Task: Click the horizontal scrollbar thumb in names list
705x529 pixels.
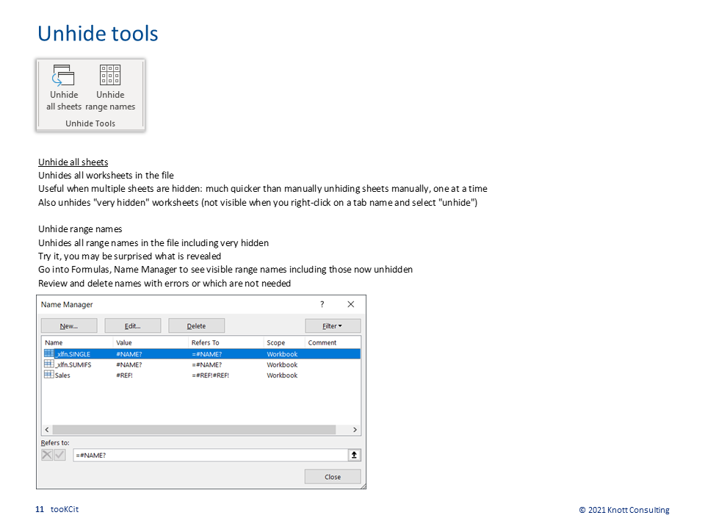Action: click(194, 430)
